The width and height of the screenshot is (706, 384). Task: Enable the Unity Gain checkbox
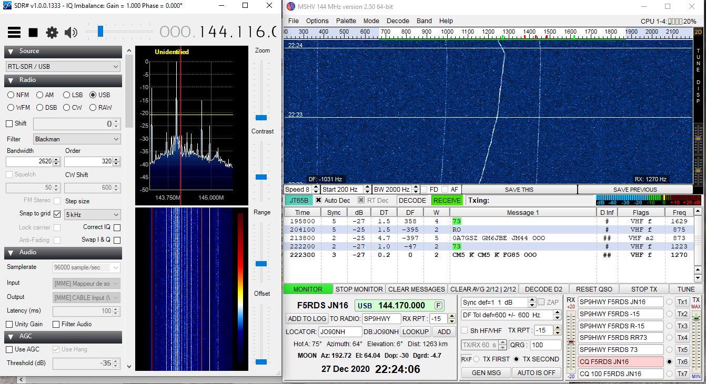(x=9, y=325)
